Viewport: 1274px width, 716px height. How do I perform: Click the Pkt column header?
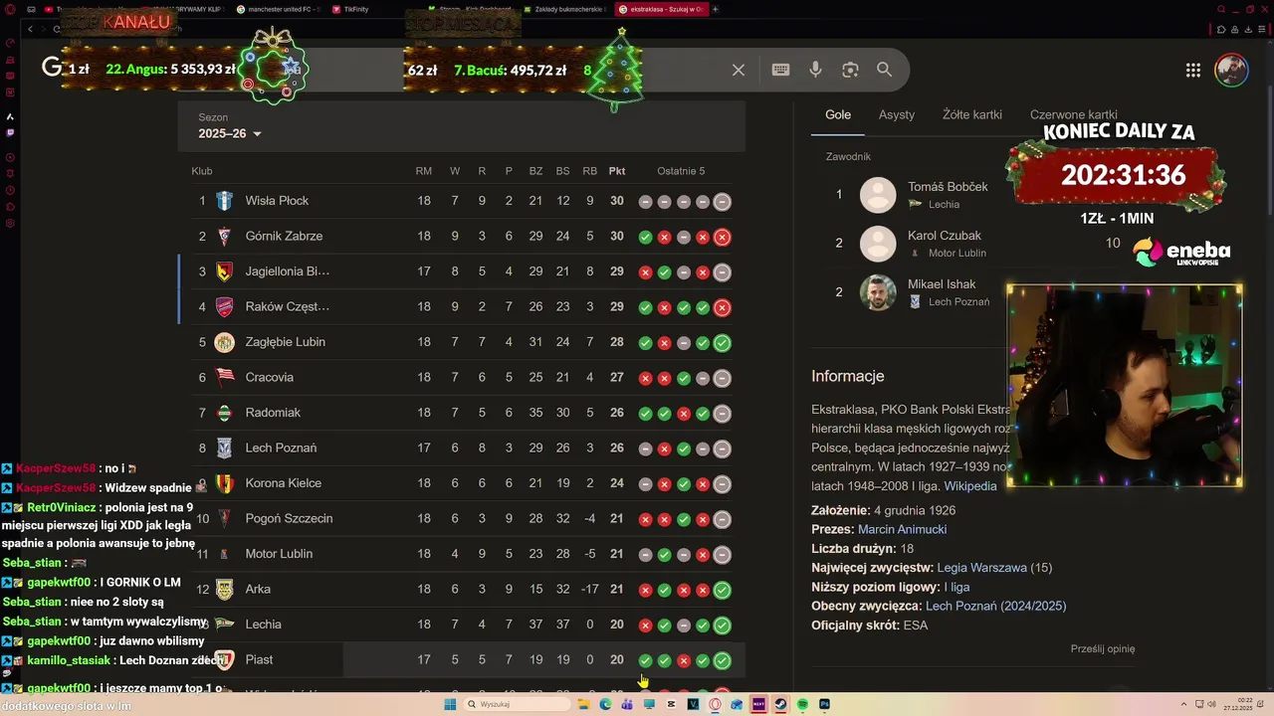617,171
